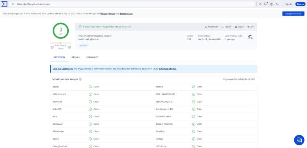Open the Terms of Use link

[x=126, y=13]
